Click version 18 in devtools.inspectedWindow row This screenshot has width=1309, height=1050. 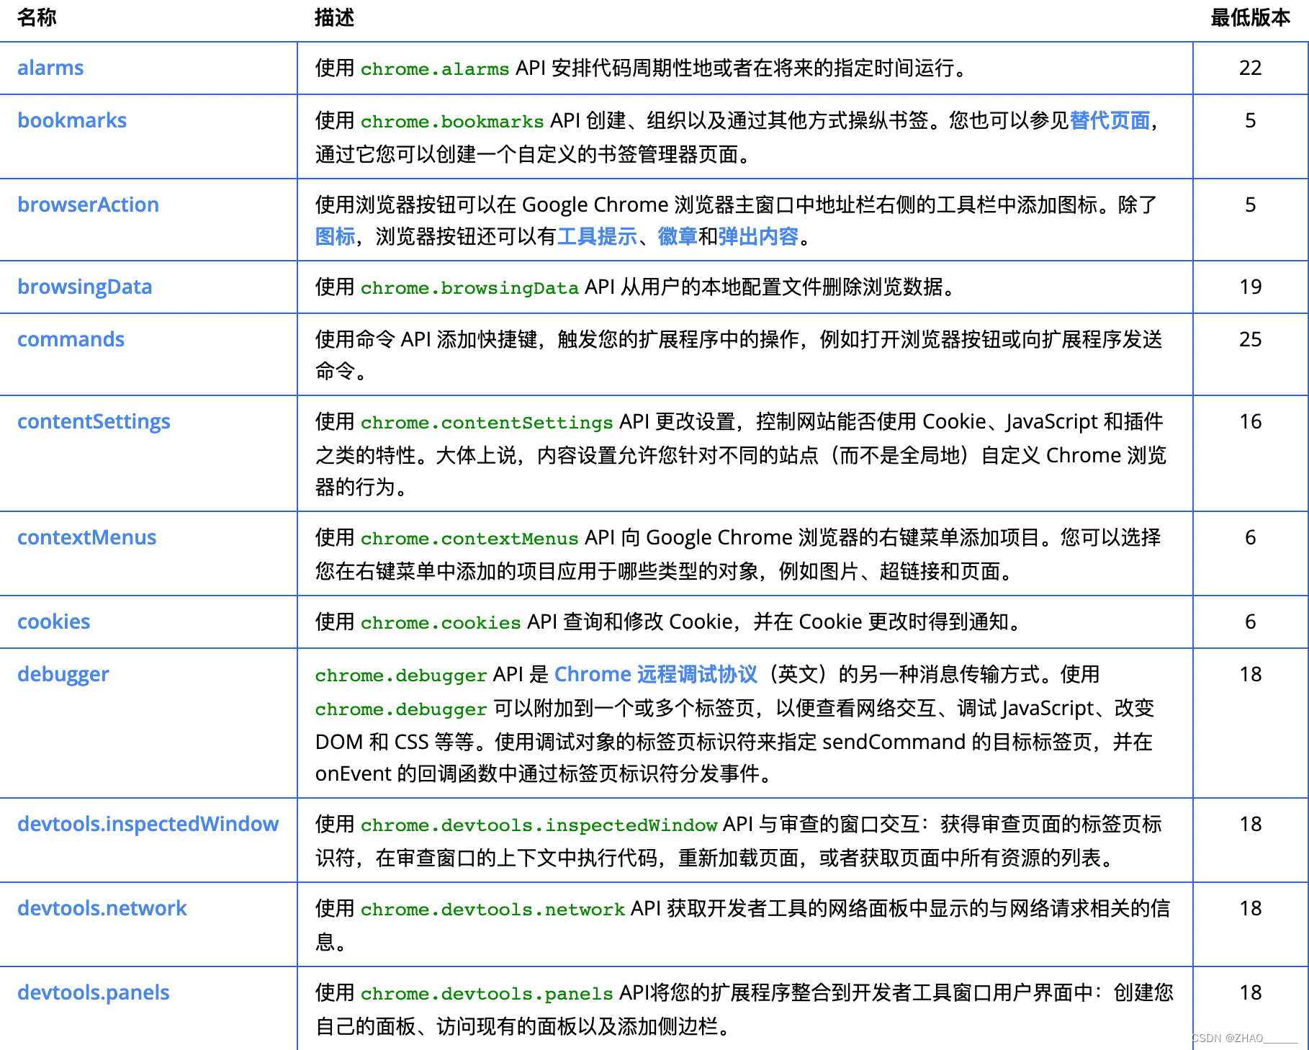click(1251, 824)
